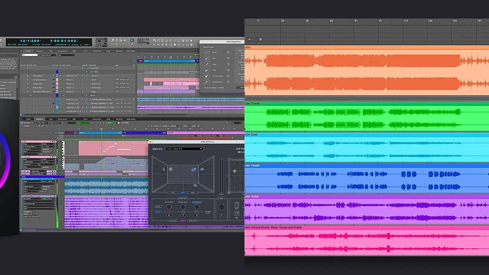Open the Intro chunk dropdown
This screenshot has height=275, width=489.
pyautogui.click(x=66, y=55)
